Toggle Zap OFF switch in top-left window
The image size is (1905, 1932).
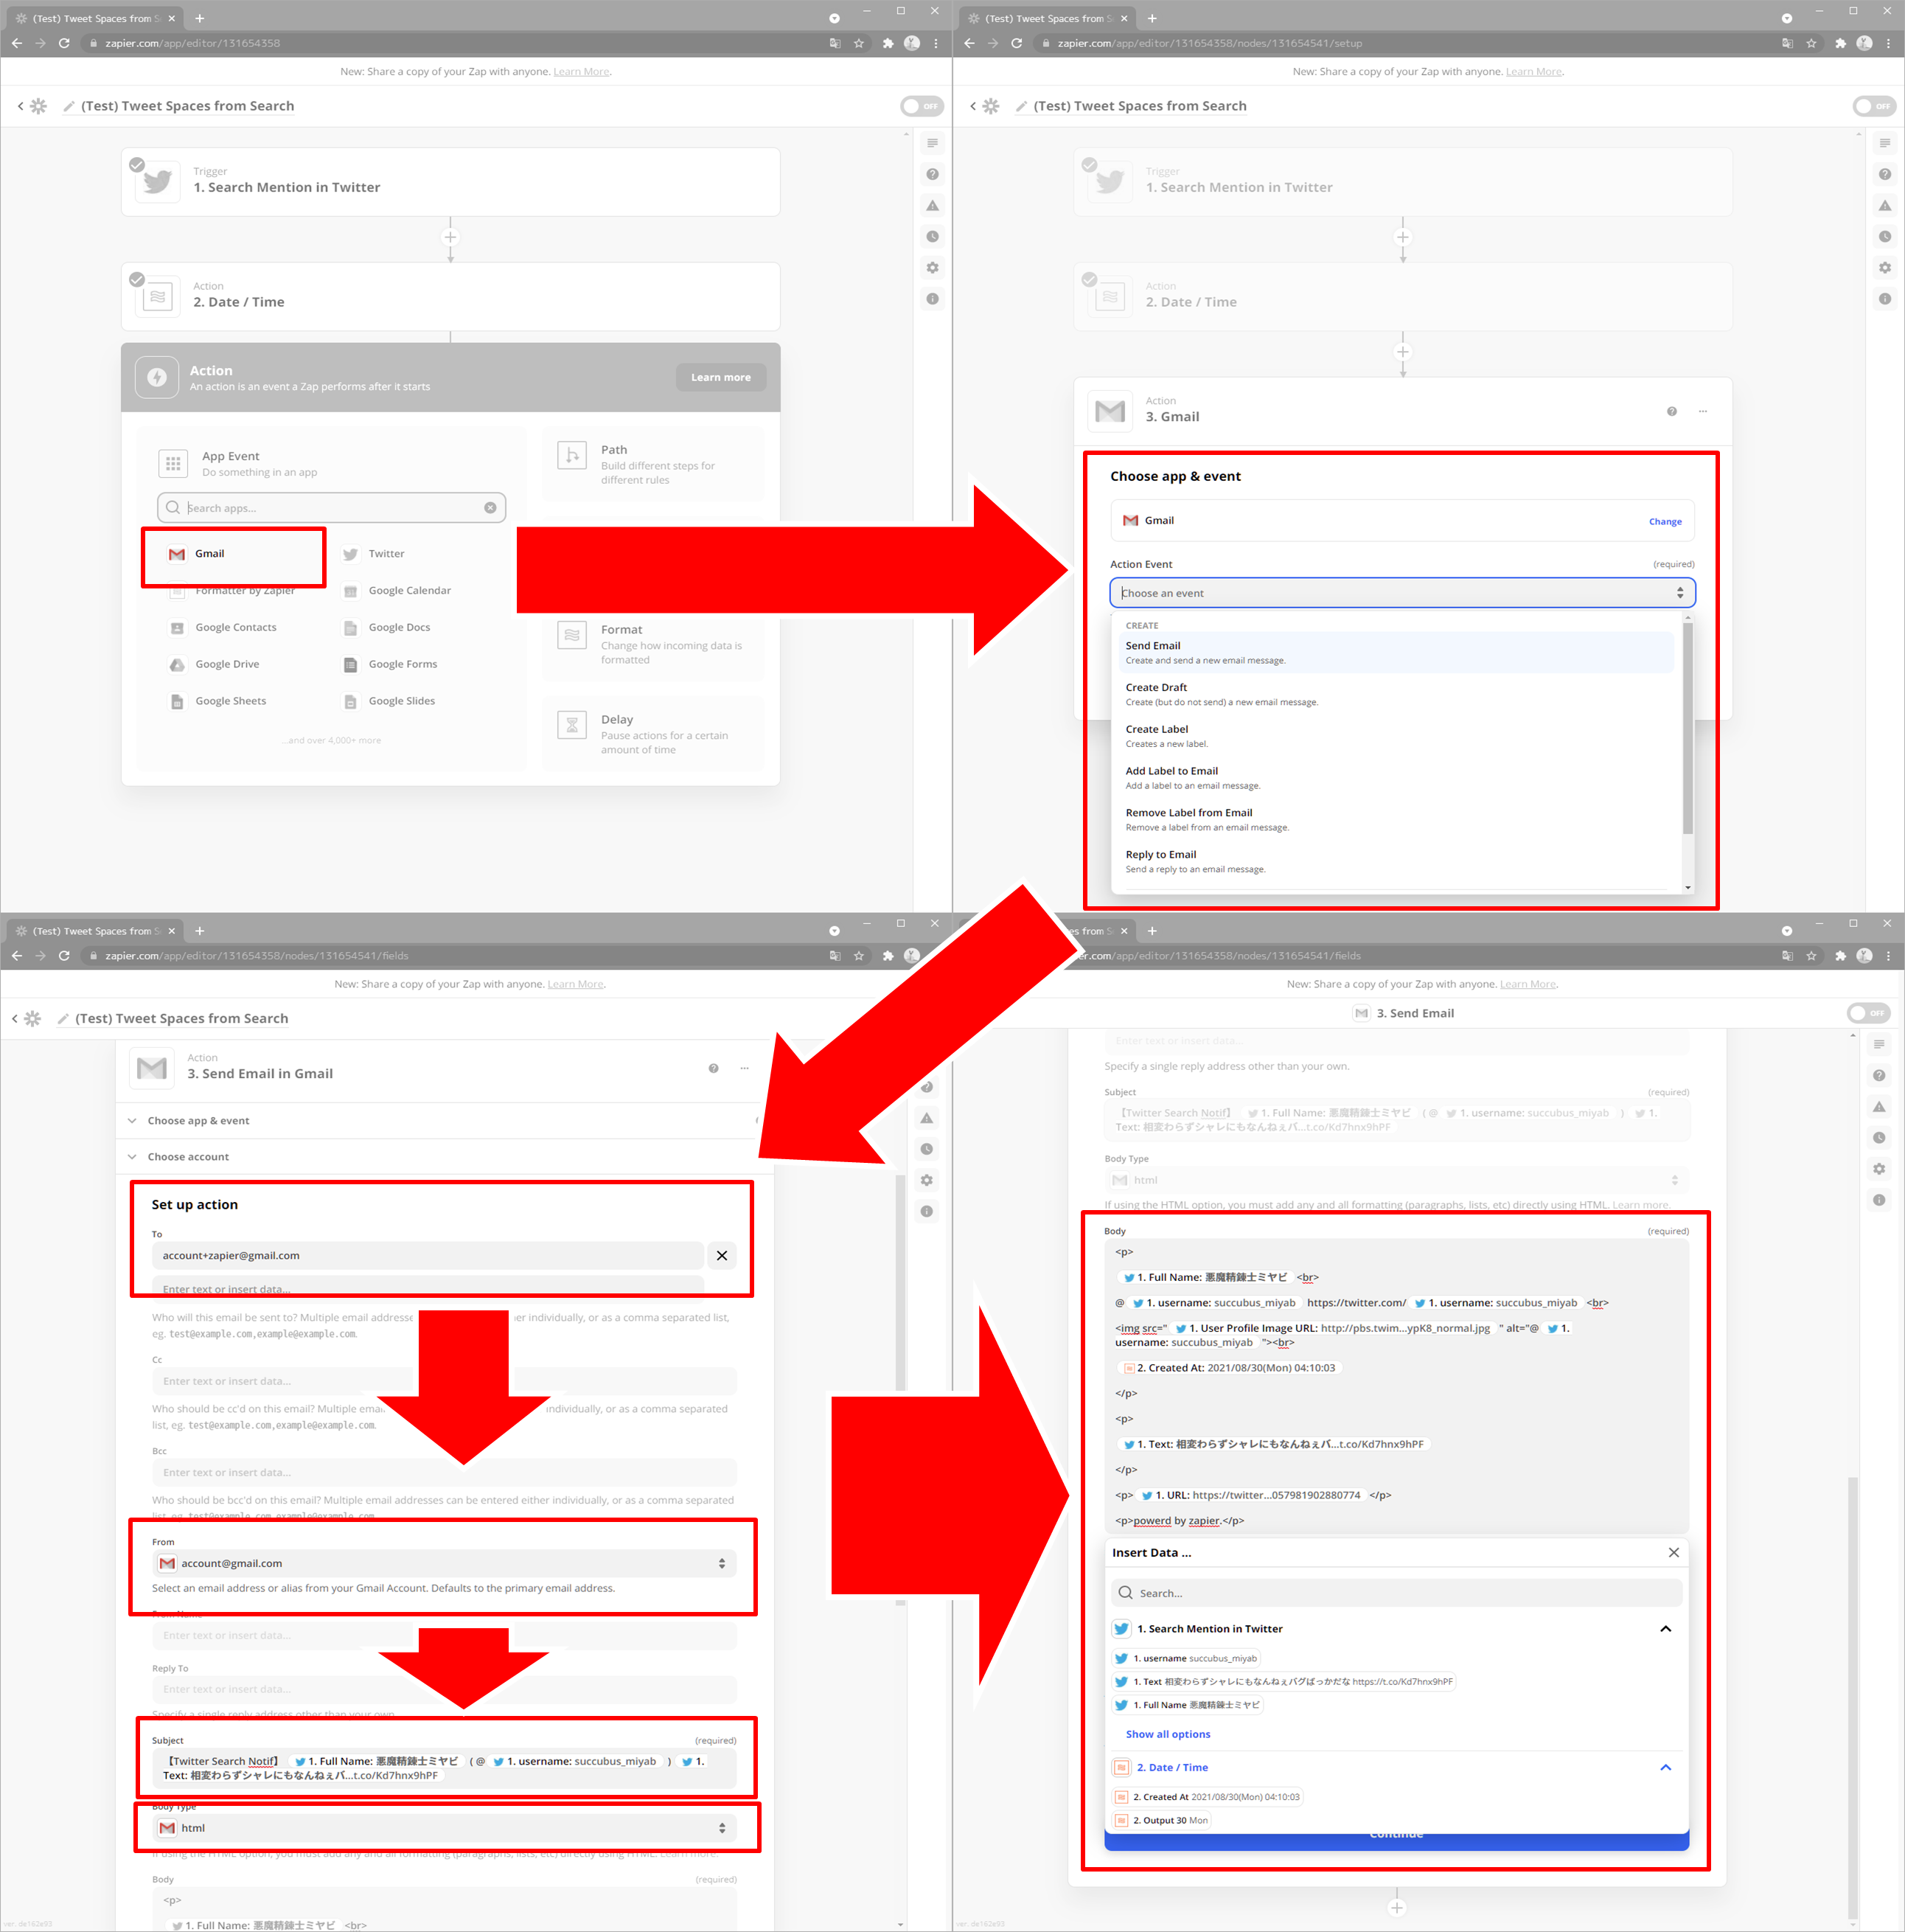[x=921, y=106]
